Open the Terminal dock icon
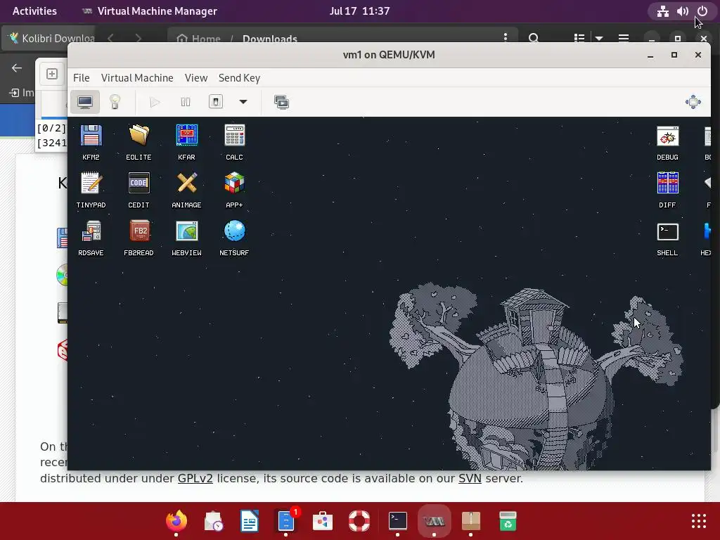The width and height of the screenshot is (720, 540). point(398,521)
